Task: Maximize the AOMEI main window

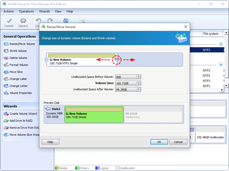Action: pos(211,4)
